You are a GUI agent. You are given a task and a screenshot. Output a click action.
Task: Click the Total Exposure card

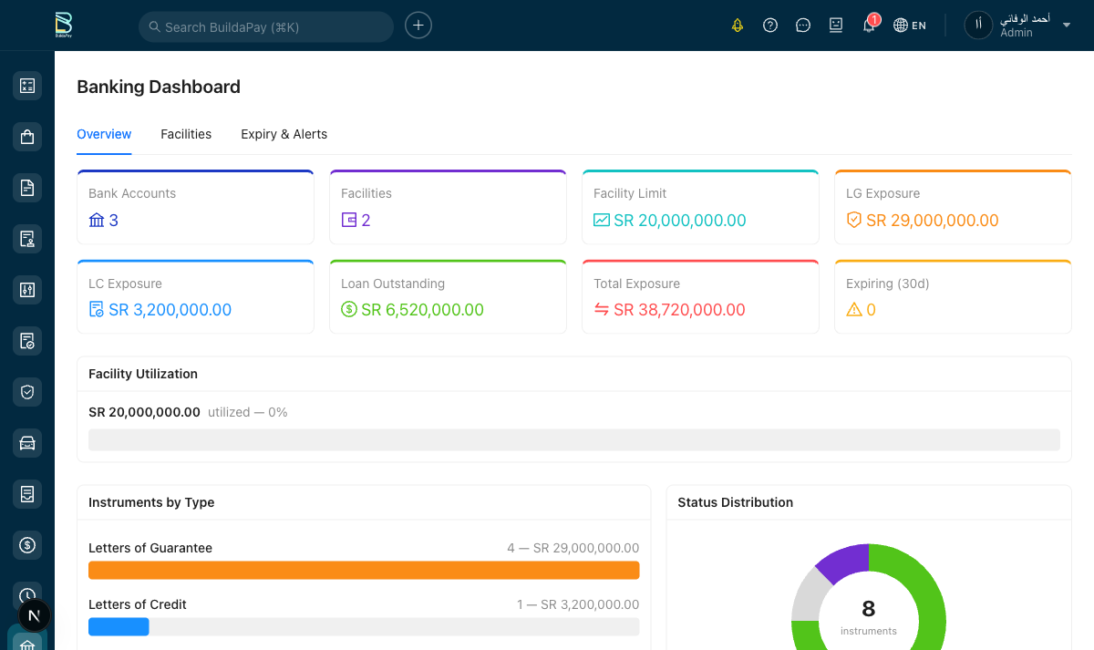click(x=700, y=296)
